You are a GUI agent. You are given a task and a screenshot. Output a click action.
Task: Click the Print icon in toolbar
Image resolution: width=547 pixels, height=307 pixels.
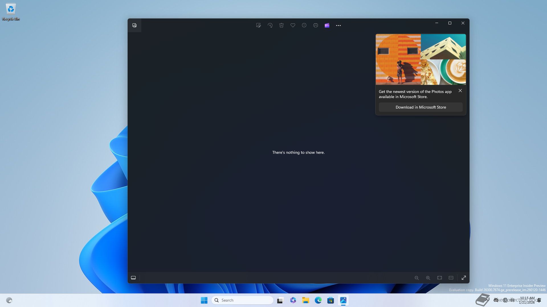click(x=316, y=25)
